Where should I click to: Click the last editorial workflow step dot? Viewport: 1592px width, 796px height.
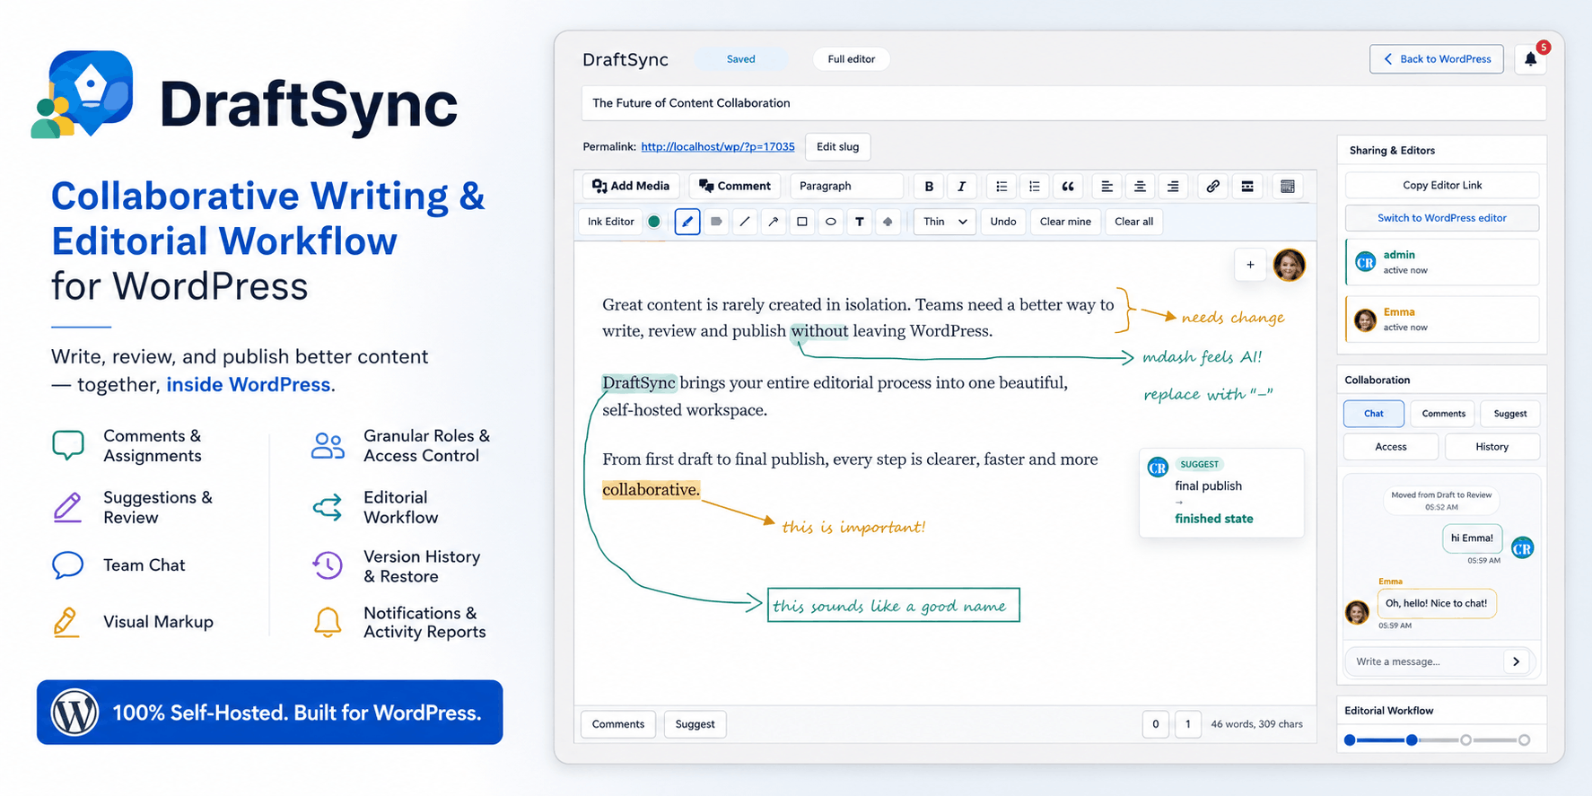click(1524, 740)
